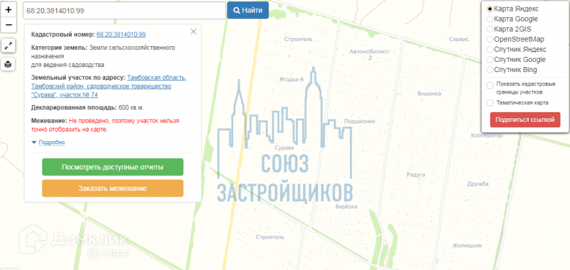Screen dimensions: 570x270
Task: Enable Показать кадастровые границы участков checkbox
Action: click(x=490, y=85)
